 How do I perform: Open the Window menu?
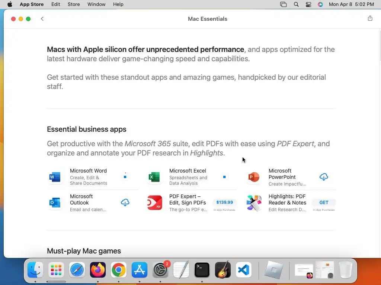click(x=96, y=4)
